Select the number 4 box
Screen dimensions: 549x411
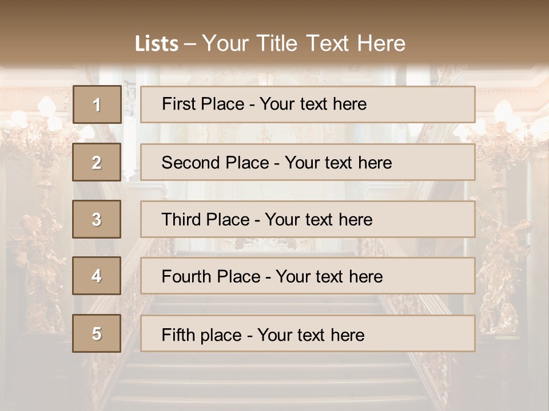point(97,276)
